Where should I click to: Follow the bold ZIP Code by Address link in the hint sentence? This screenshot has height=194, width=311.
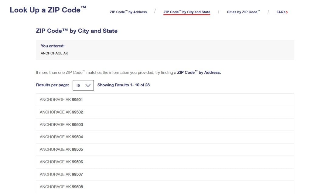(199, 73)
